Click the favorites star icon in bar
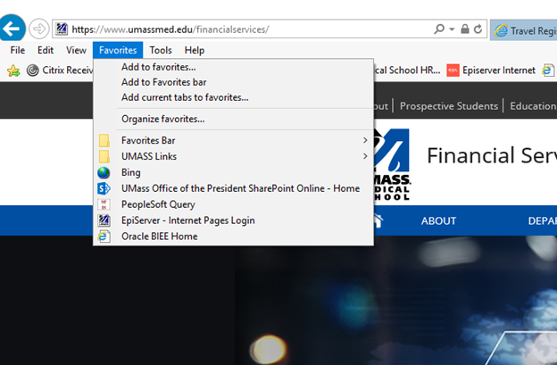Viewport: 557px width, 365px height. click(13, 71)
